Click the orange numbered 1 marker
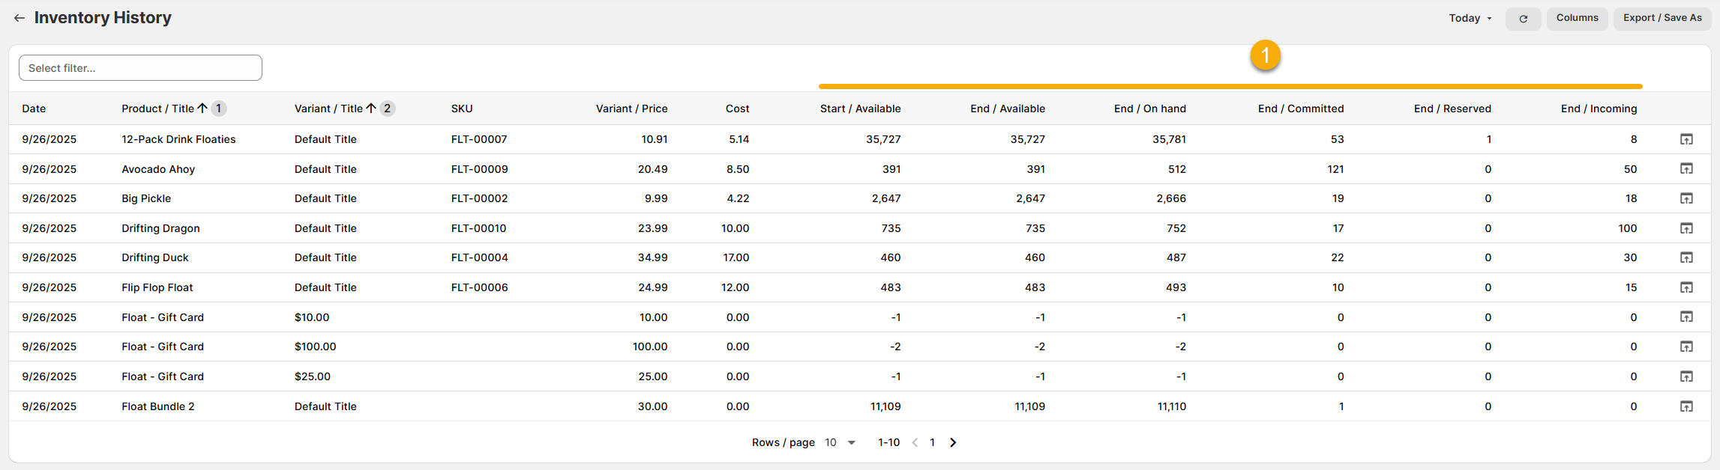The height and width of the screenshot is (470, 1720). (x=1265, y=55)
